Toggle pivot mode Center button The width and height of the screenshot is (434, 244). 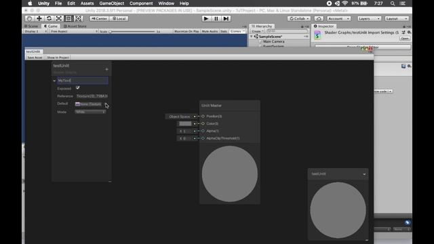click(99, 18)
